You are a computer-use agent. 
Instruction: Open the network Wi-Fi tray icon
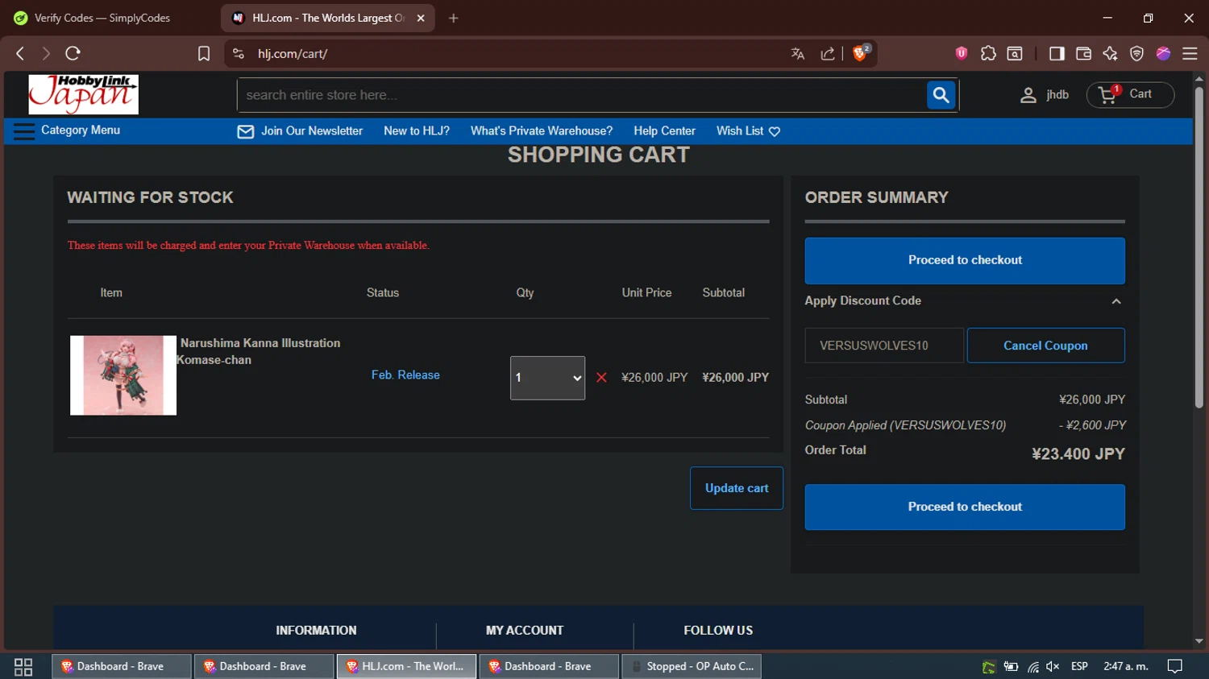pyautogui.click(x=1032, y=667)
